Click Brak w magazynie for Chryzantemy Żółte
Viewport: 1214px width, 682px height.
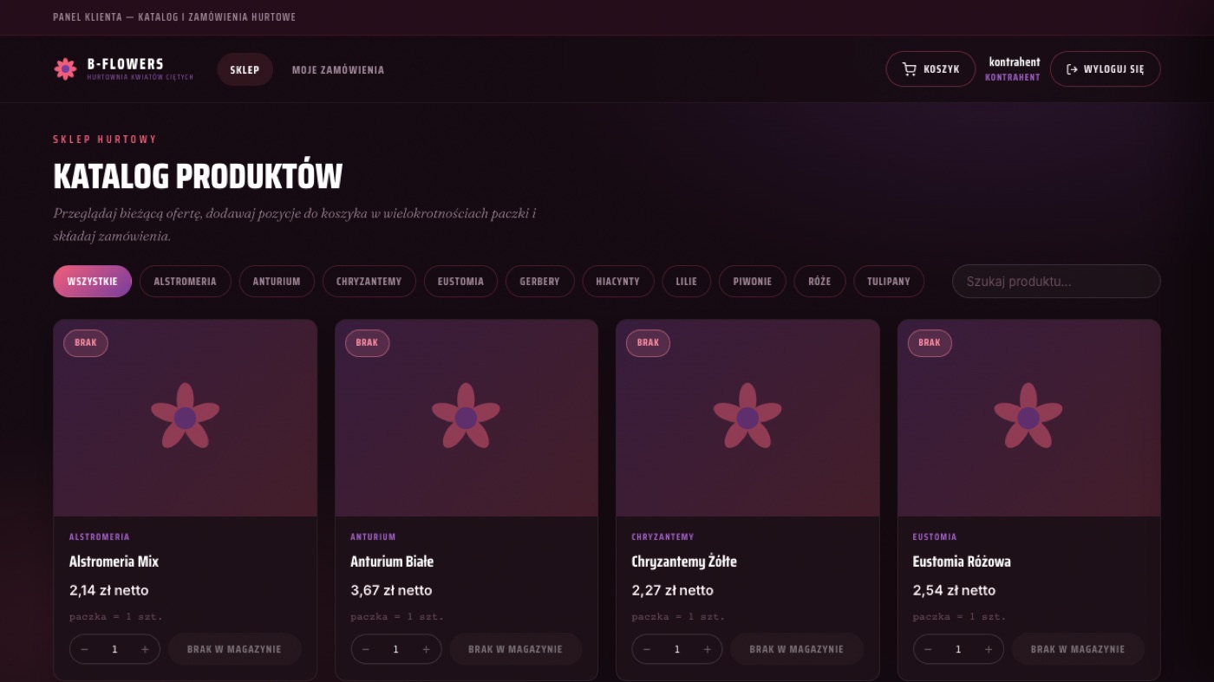pyautogui.click(x=796, y=649)
